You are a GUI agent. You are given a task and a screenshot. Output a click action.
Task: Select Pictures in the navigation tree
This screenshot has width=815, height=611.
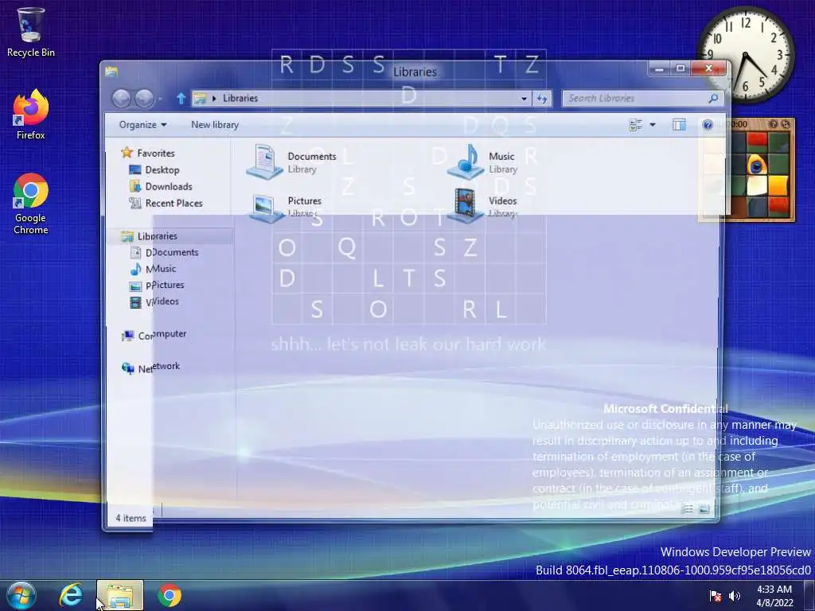(157, 286)
